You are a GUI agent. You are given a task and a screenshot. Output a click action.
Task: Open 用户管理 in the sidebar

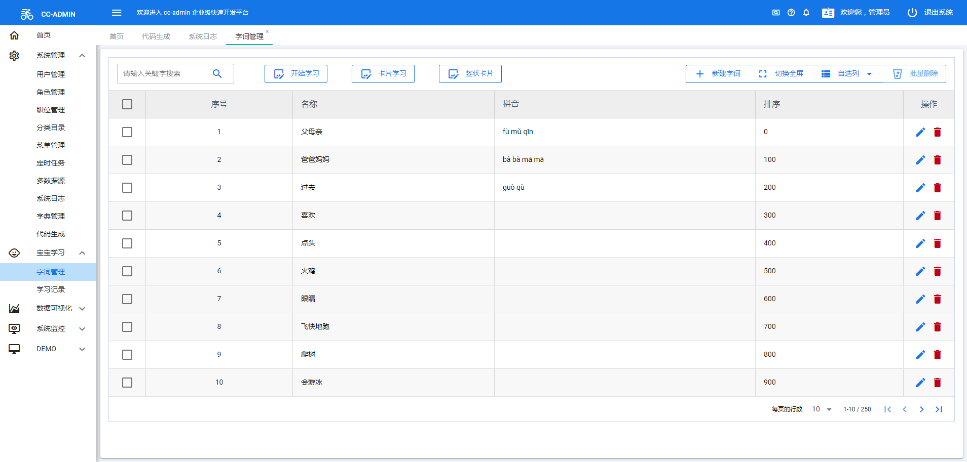click(x=51, y=74)
